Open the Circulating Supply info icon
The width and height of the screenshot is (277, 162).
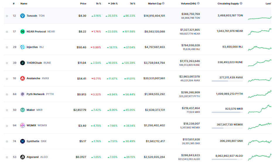241,3
